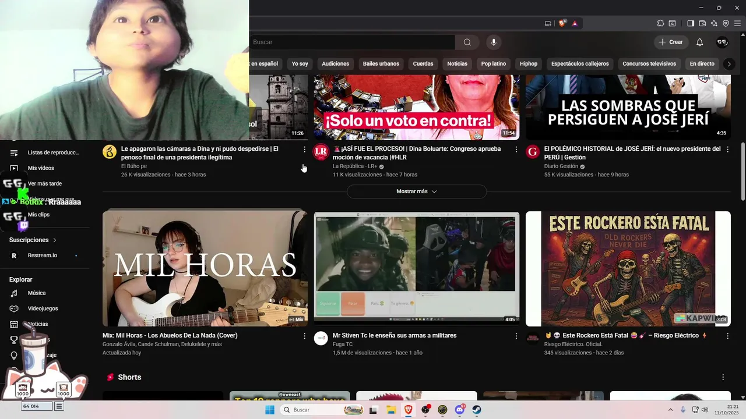Screen dimensions: 746x419
Task: Select the Espectáculos callejeros chip
Action: coord(580,63)
